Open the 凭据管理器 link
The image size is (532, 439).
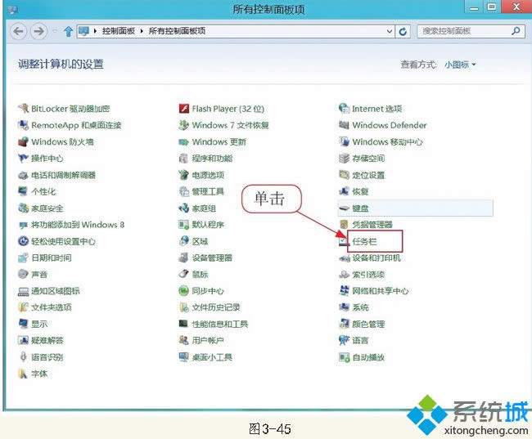point(372,225)
